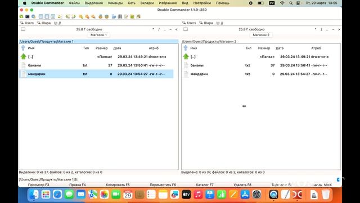The image size is (360, 203).
Task: Click the pack files archive toolbar icon
Action: click(x=100, y=16)
